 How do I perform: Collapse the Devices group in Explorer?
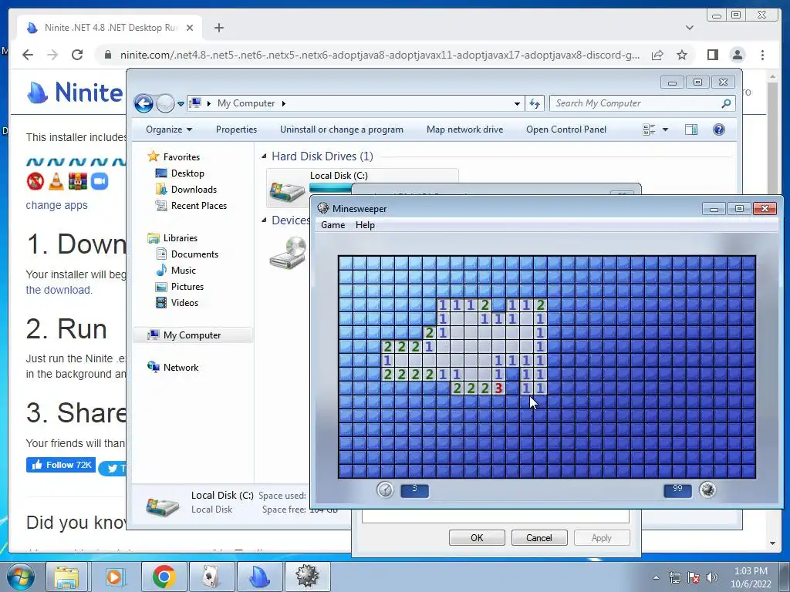[x=264, y=220]
